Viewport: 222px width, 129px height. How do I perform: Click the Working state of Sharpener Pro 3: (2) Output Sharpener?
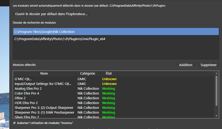point(108,108)
